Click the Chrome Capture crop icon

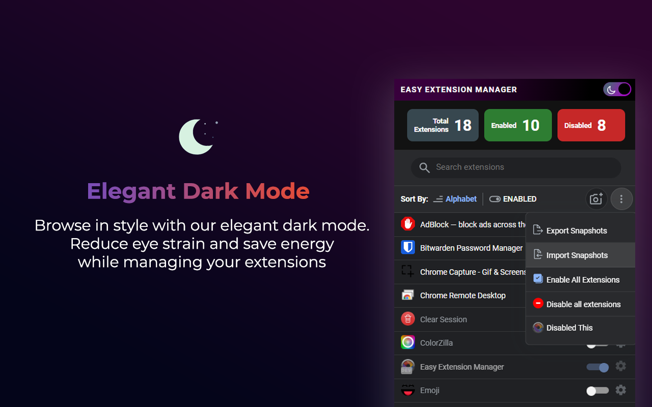(407, 271)
